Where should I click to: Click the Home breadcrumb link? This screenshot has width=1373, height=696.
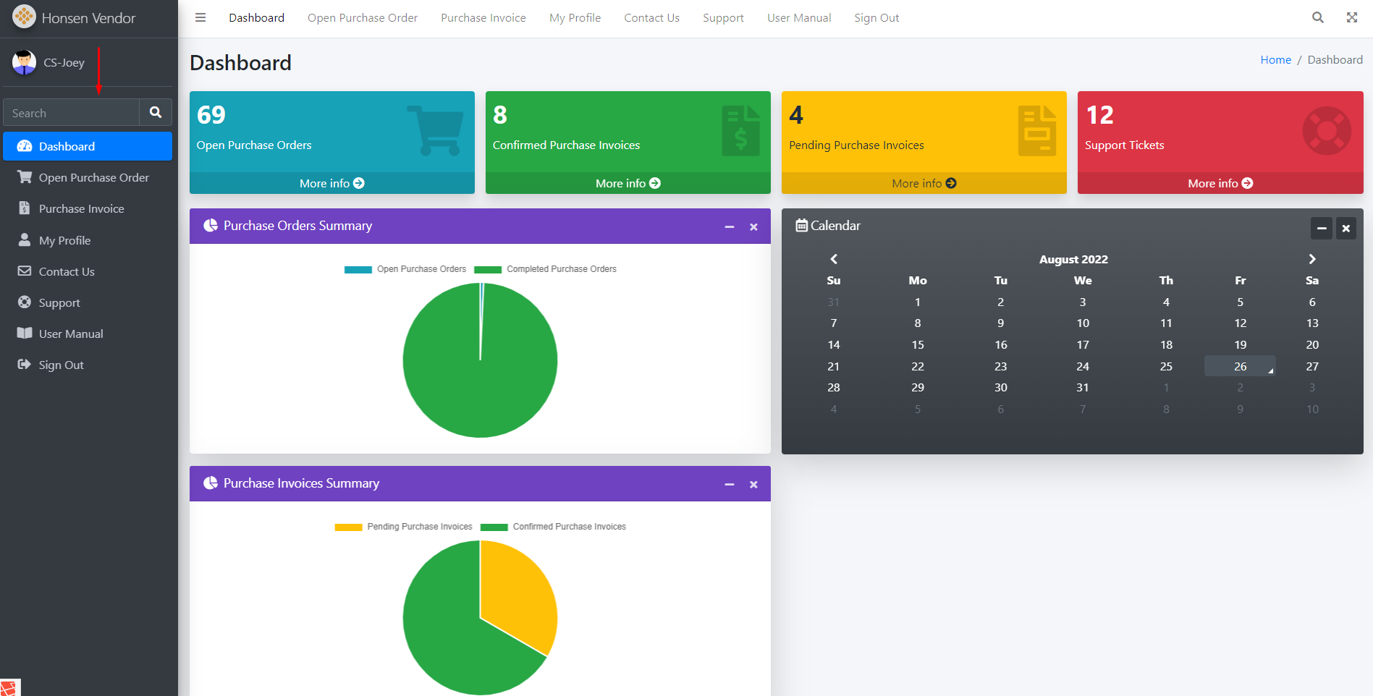point(1275,60)
